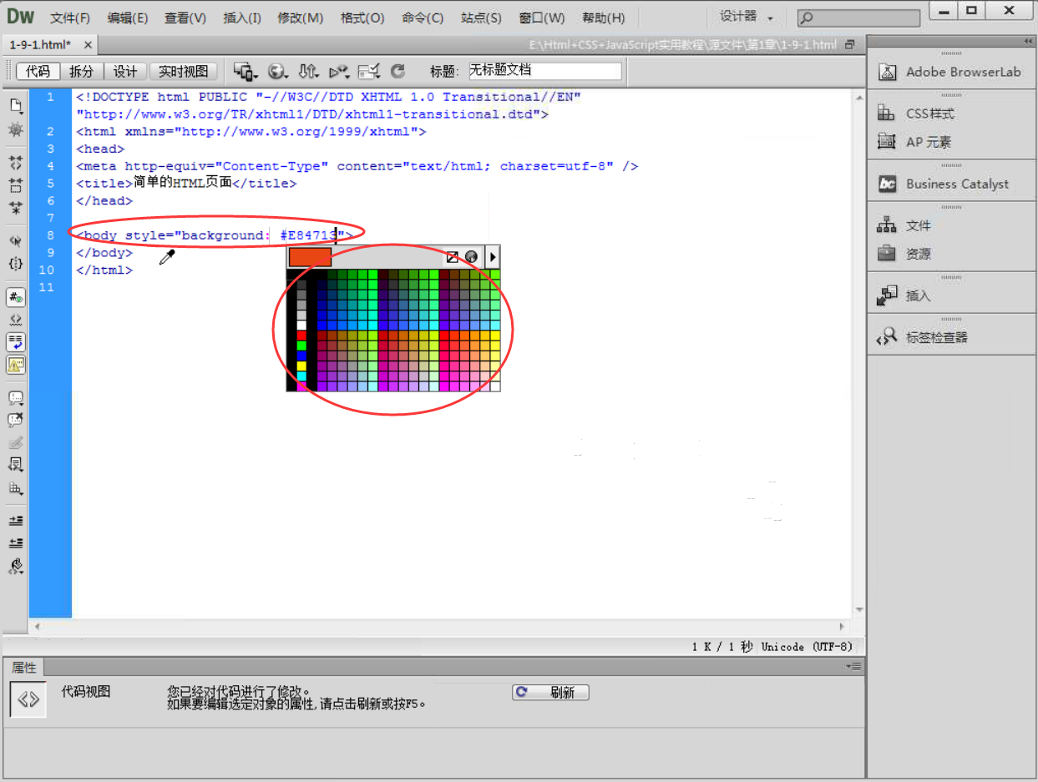Screen dimensions: 1038x782
Task: Click the 标题 title input field
Action: (x=544, y=71)
